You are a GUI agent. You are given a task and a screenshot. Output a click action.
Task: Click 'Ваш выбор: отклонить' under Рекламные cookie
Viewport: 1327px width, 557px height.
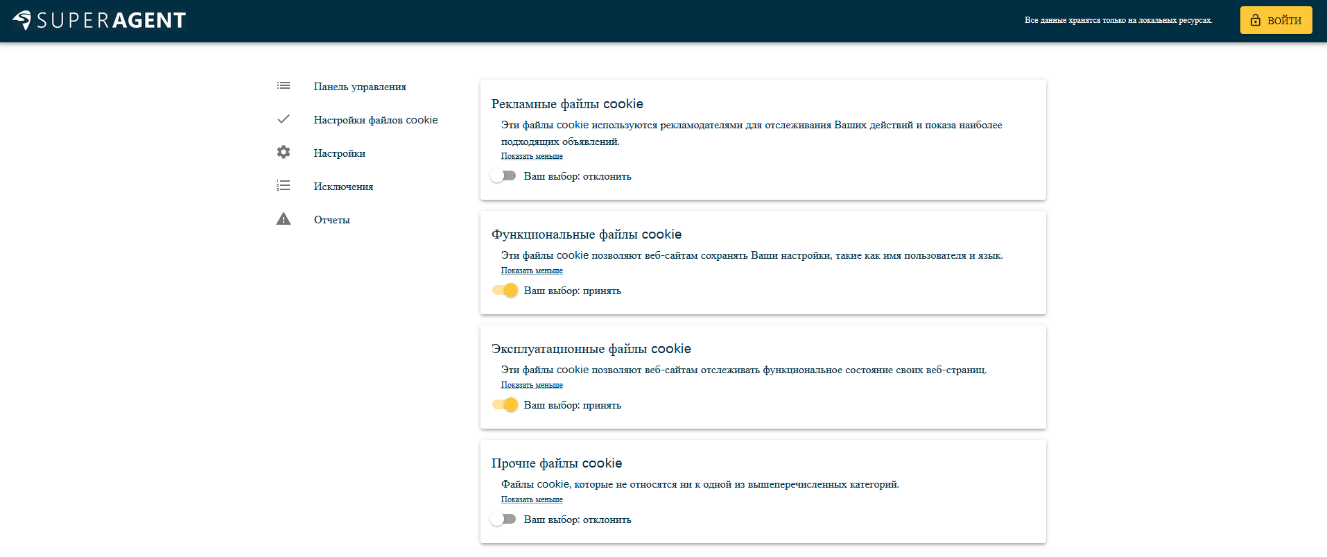(578, 176)
